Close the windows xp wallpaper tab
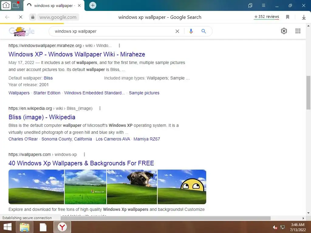 [79, 5]
